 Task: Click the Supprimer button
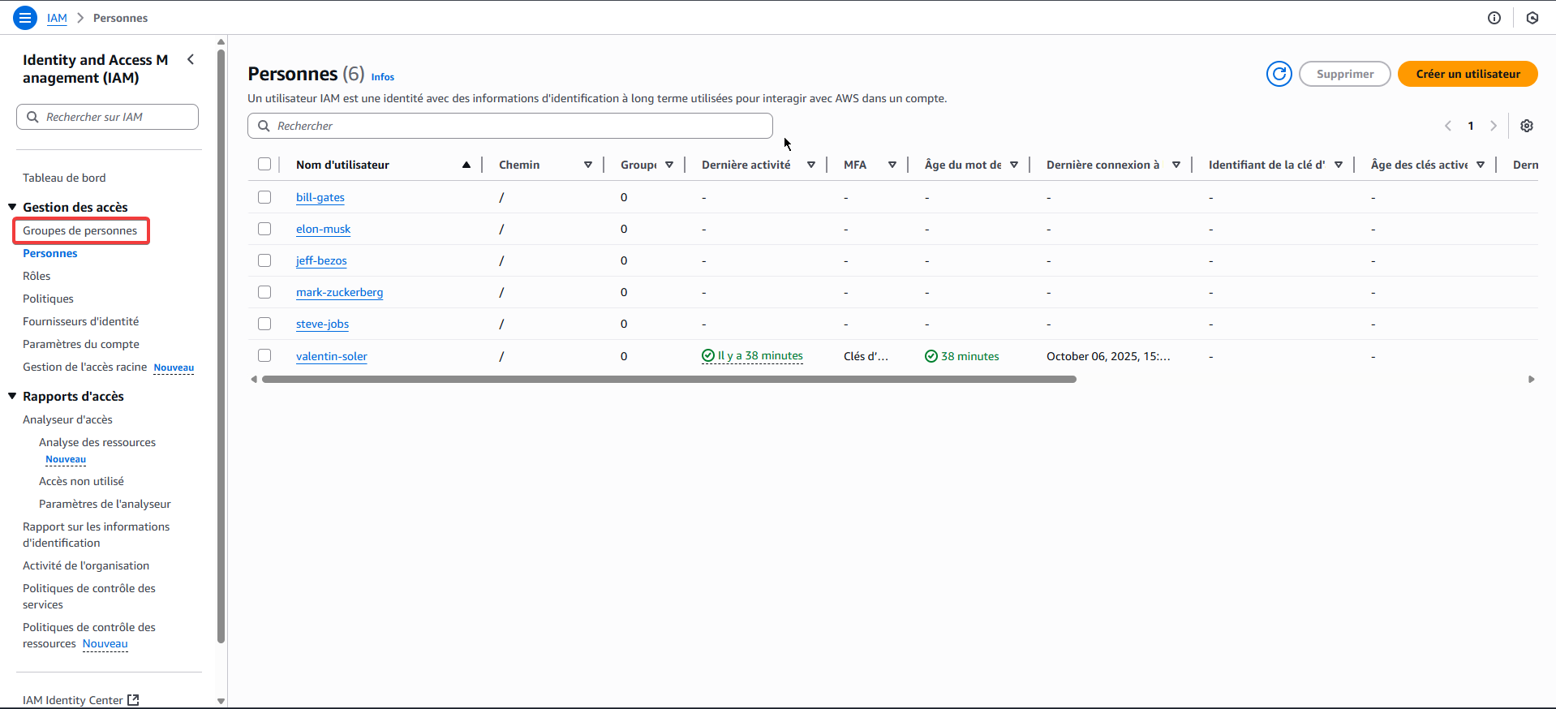[1345, 74]
